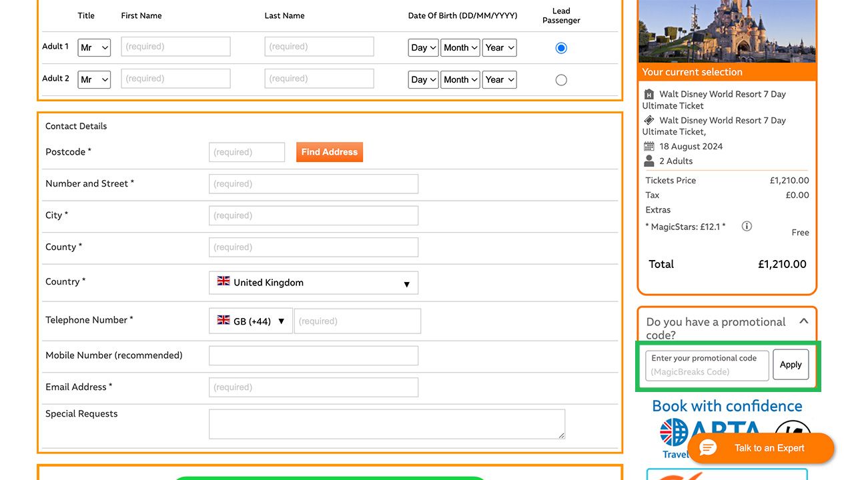This screenshot has width=854, height=480.
Task: Click the Book with confidence heading
Action: pos(727,406)
